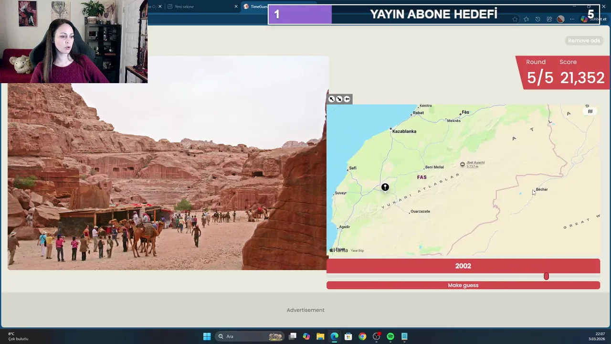Viewport: 611px width, 344px height.
Task: Click Kazablanka on the map
Action: pyautogui.click(x=404, y=131)
